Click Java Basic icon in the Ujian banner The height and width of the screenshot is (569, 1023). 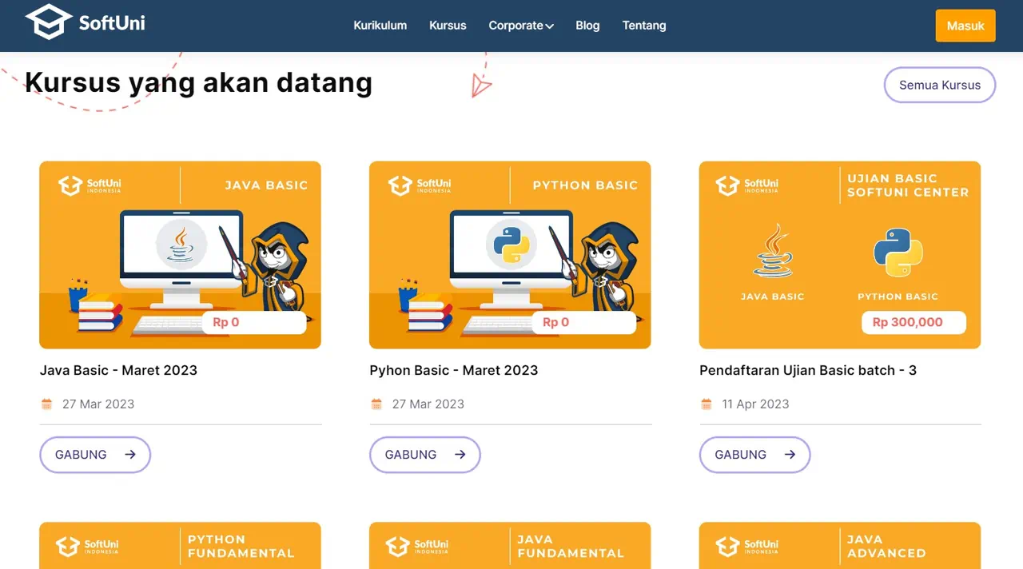point(773,253)
